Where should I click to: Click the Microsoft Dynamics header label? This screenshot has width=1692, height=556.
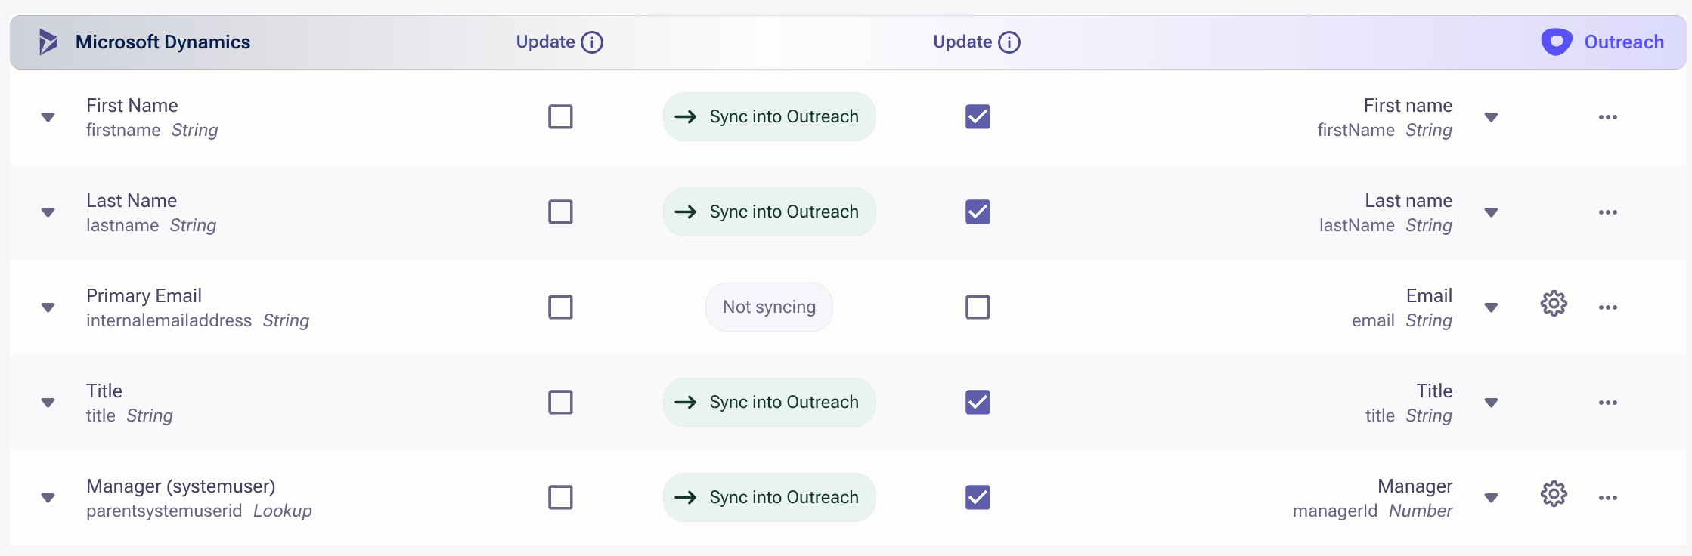pyautogui.click(x=163, y=42)
